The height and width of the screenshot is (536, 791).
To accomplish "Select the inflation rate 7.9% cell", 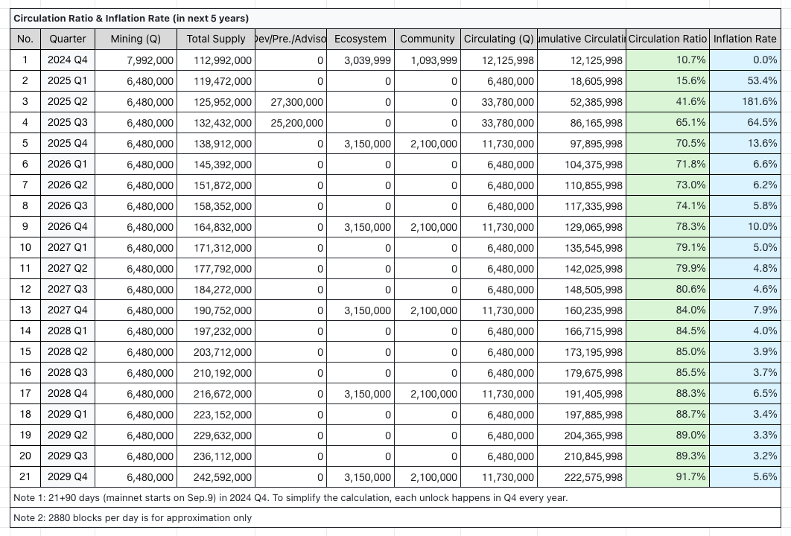I will tap(745, 310).
